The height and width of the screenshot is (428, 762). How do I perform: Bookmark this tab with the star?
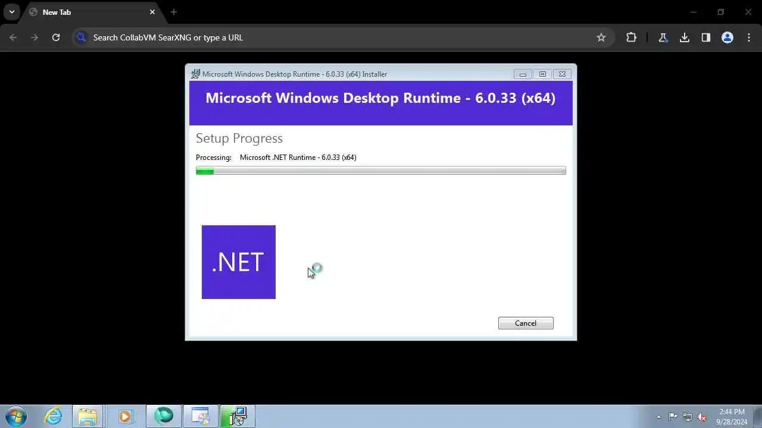click(x=601, y=37)
